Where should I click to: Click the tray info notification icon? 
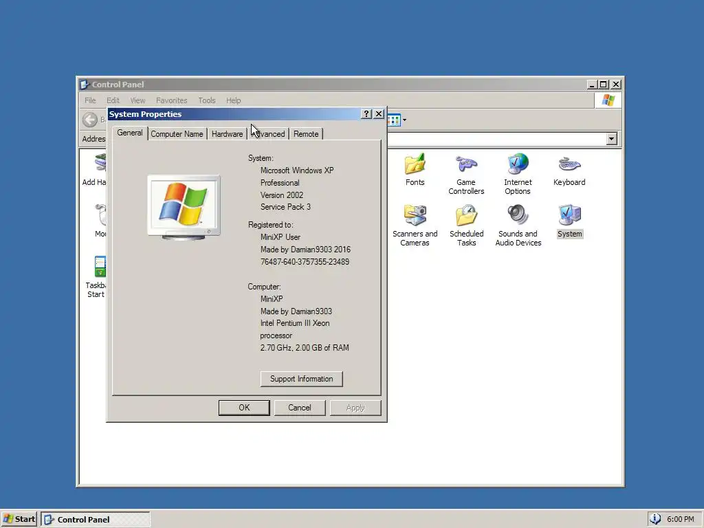(x=655, y=519)
